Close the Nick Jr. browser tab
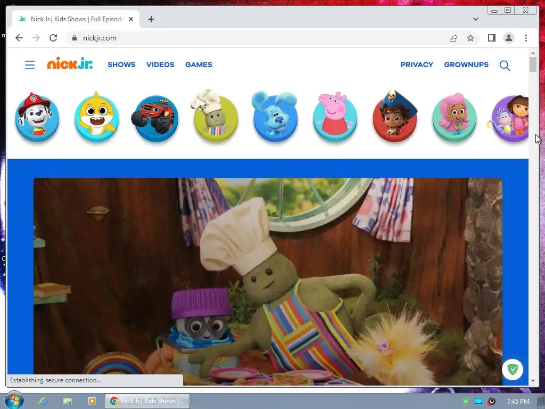The image size is (545, 409). [x=131, y=19]
